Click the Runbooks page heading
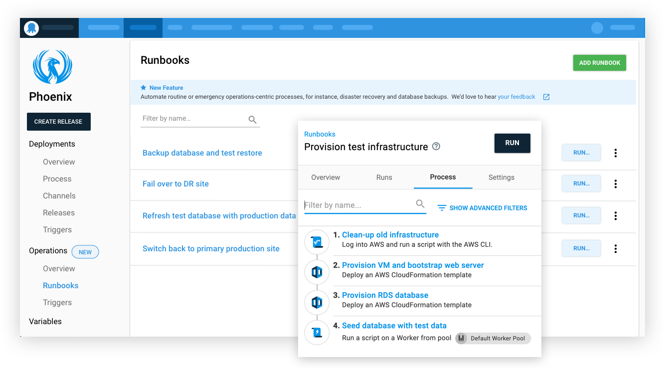The height and width of the screenshot is (370, 665). coord(165,60)
